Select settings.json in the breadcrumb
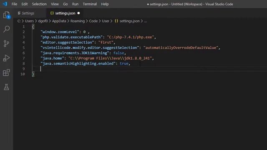The width and height of the screenshot is (267, 150). click(129, 21)
